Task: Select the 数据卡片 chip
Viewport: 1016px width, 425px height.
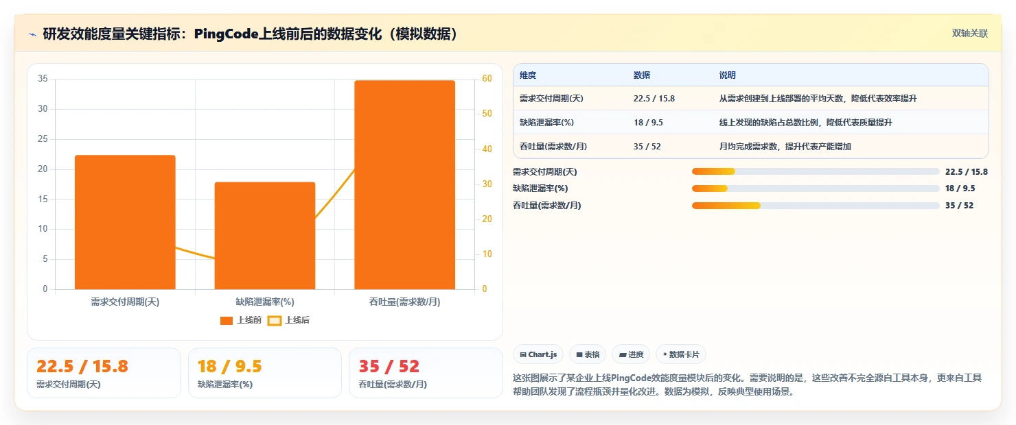Action: coord(681,354)
